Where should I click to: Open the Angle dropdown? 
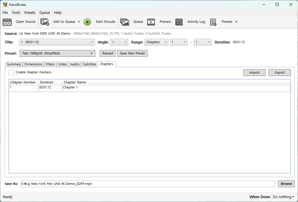point(119,42)
